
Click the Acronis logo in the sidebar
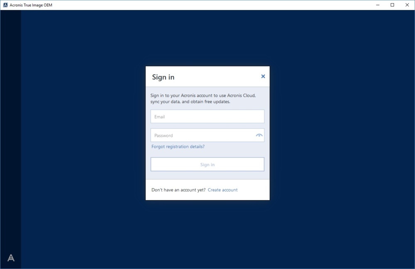point(11,258)
